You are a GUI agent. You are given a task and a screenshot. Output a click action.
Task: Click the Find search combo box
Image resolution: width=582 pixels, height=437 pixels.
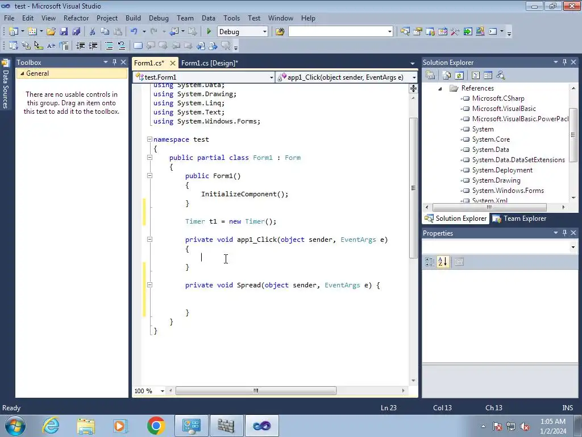(x=340, y=32)
